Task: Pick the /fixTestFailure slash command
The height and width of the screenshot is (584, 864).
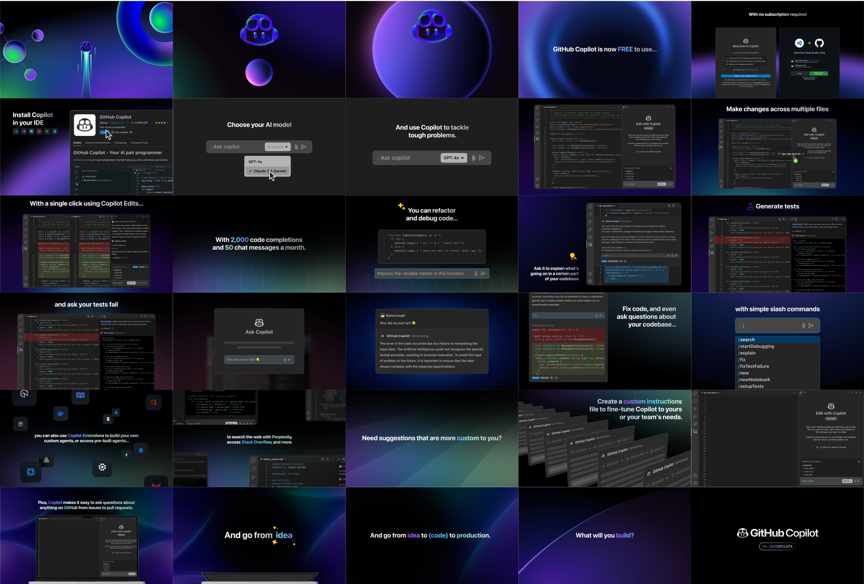Action: 754,366
